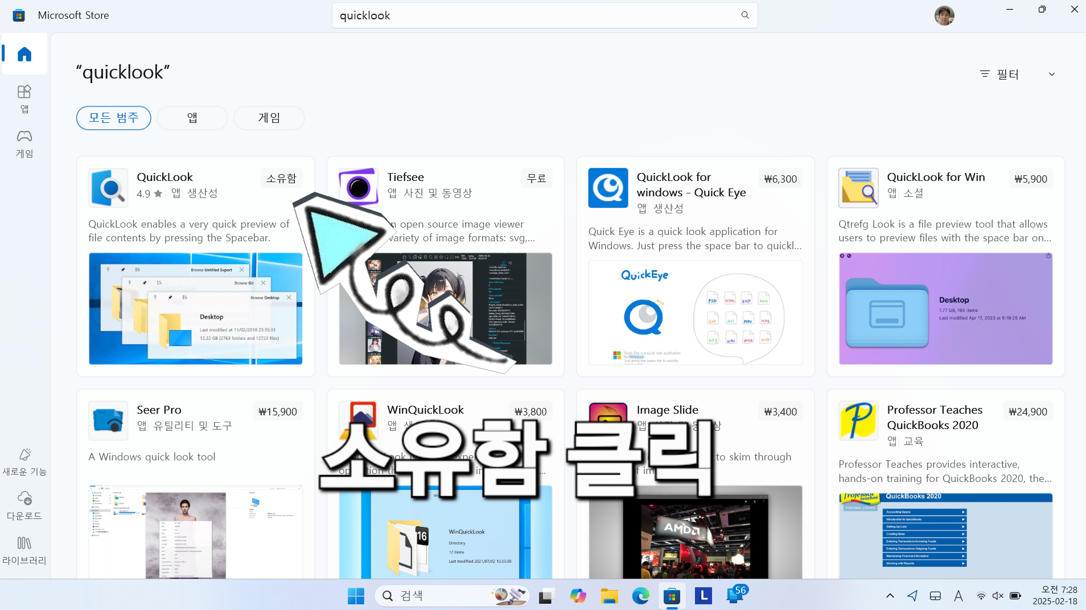The width and height of the screenshot is (1086, 610).
Task: Click the QuickLook for Win title
Action: (x=936, y=177)
